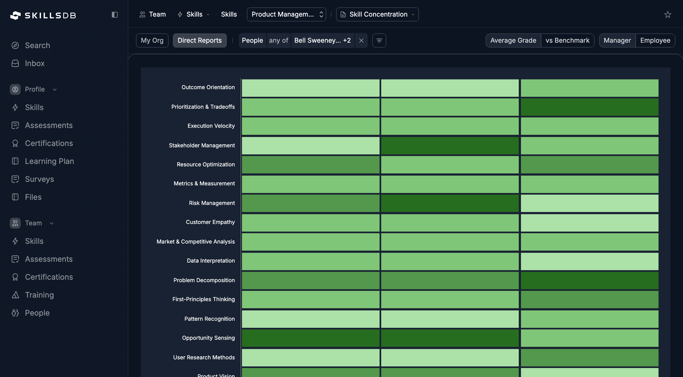Remove the Bell Sweeney people filter
683x377 pixels.
click(362, 40)
